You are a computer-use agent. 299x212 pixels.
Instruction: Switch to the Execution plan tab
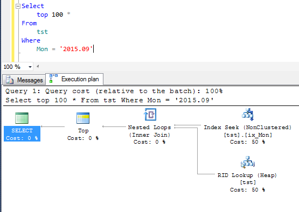(x=74, y=79)
